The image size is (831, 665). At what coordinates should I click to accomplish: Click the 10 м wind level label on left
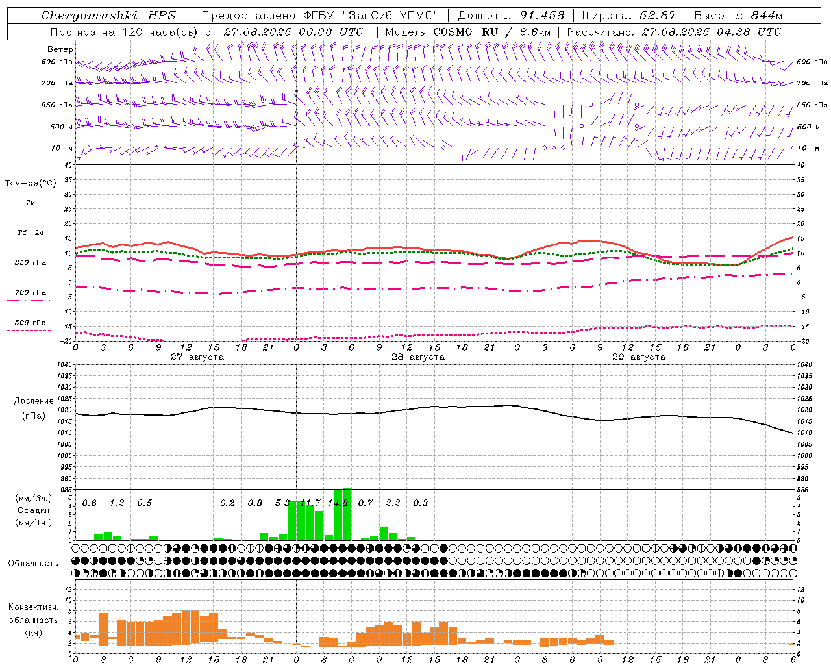[62, 149]
